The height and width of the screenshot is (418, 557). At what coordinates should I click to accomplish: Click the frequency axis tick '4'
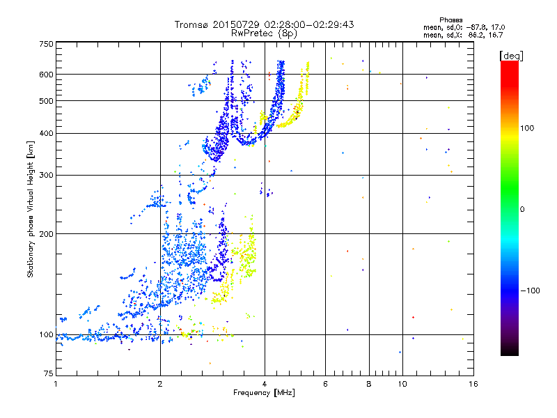pos(265,384)
